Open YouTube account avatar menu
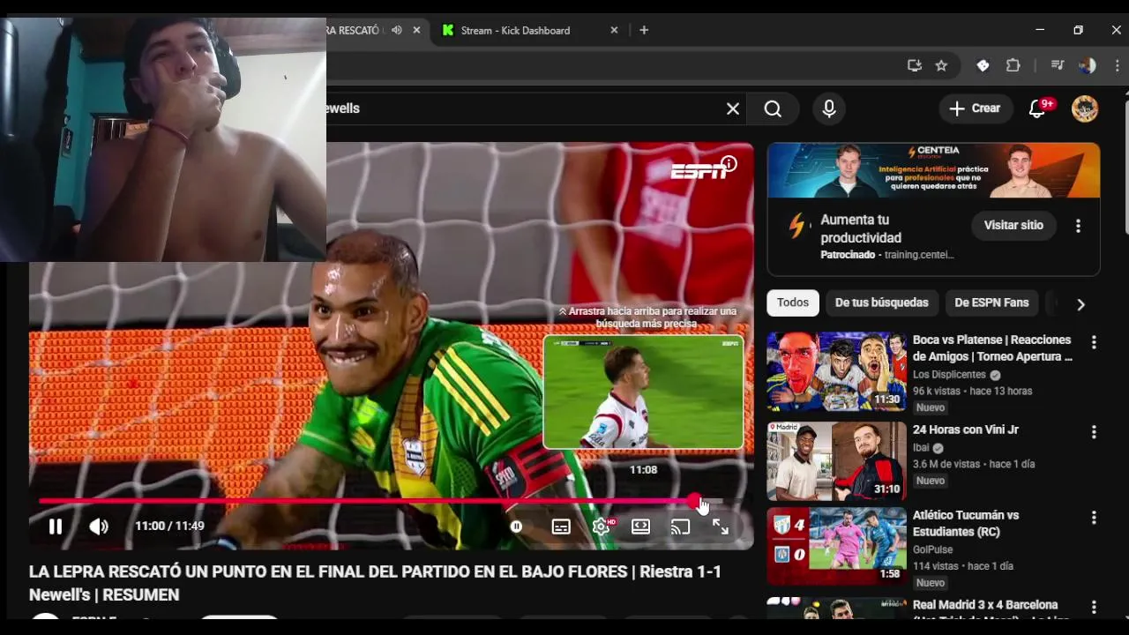 1085,108
